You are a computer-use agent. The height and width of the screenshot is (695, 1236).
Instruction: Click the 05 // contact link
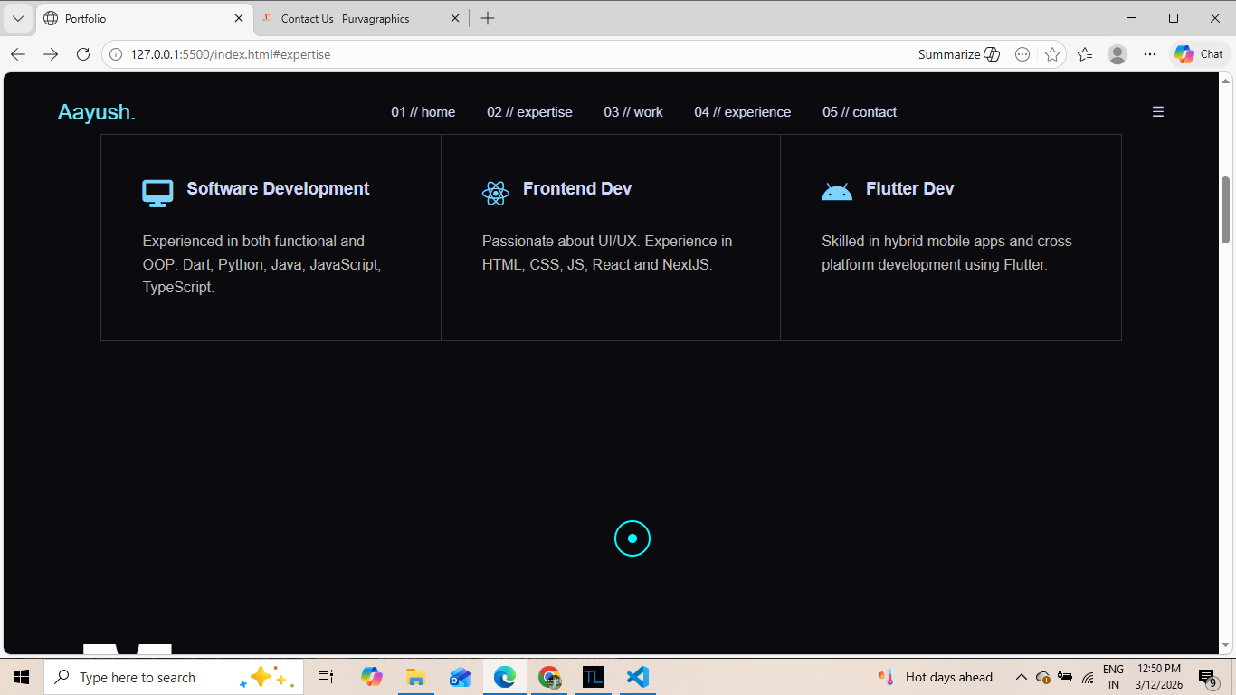pyautogui.click(x=859, y=112)
